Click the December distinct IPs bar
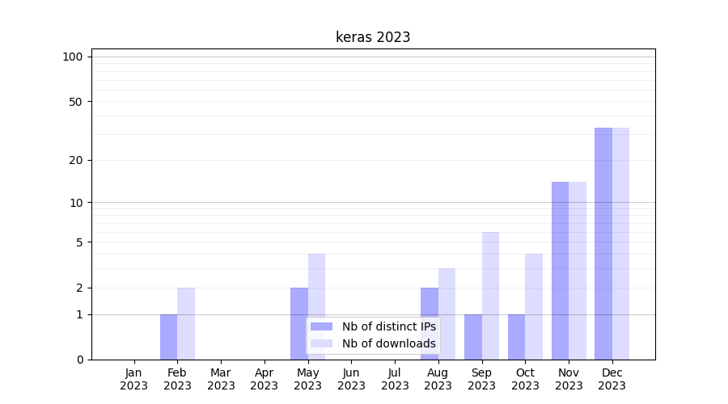The width and height of the screenshot is (728, 404). [x=603, y=242]
